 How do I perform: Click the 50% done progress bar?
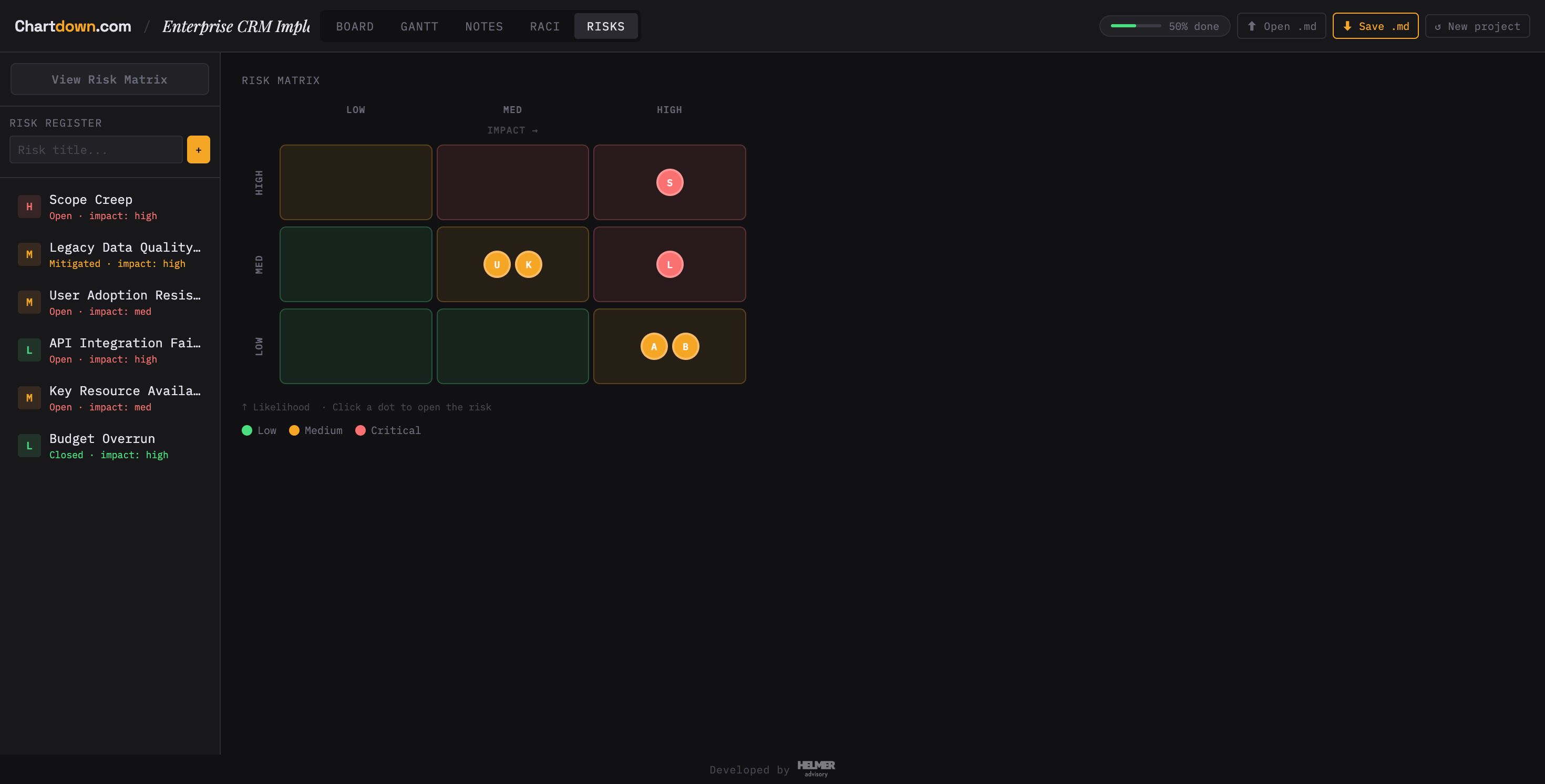1164,26
